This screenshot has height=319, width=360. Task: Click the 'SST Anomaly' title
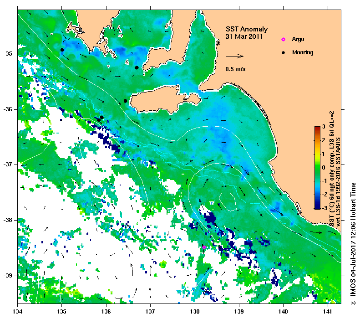[247, 29]
